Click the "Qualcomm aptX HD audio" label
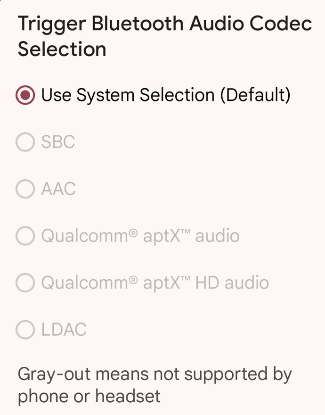Viewport: 325px width, 415px height. (x=155, y=283)
